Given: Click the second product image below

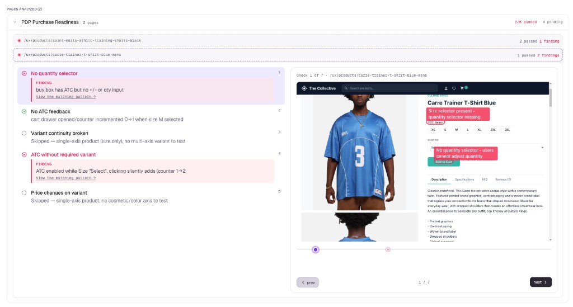Looking at the screenshot, I should click(x=360, y=227).
